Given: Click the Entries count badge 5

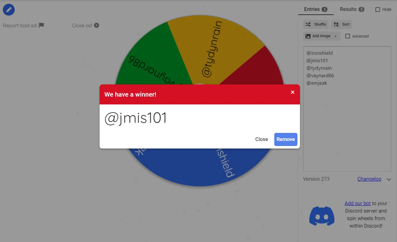Looking at the screenshot, I should [x=324, y=9].
